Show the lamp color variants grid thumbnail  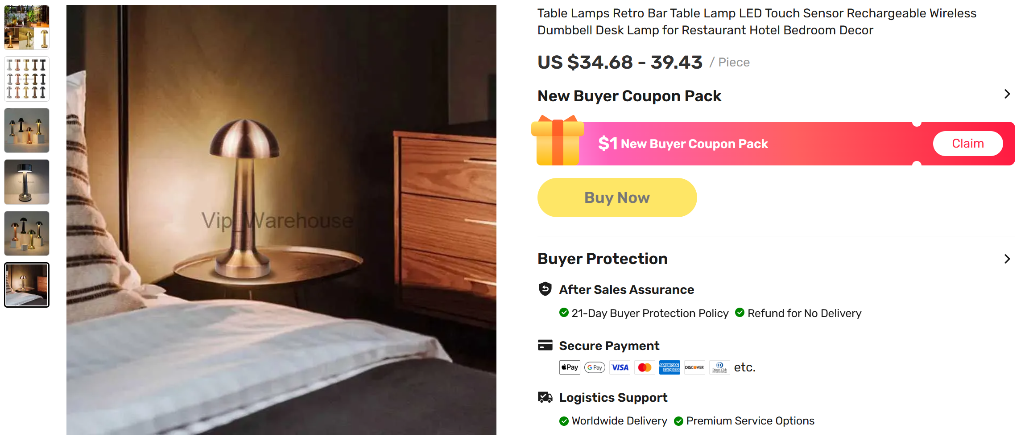click(x=27, y=79)
